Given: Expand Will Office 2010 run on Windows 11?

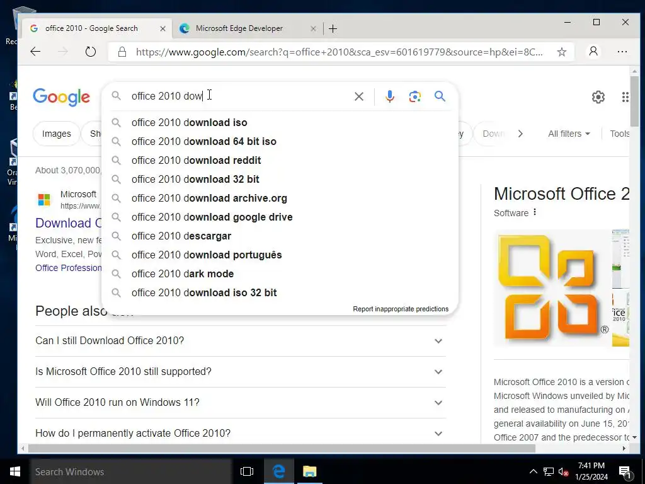Looking at the screenshot, I should [241, 403].
